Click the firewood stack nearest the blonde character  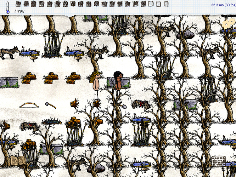pos(73,78)
